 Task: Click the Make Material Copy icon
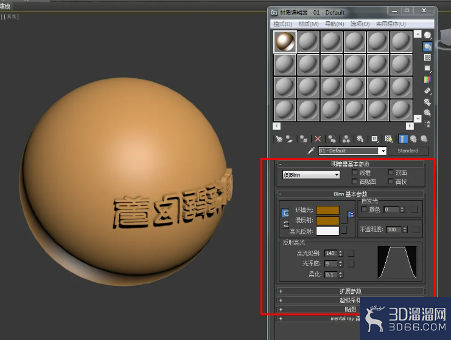[x=332, y=139]
